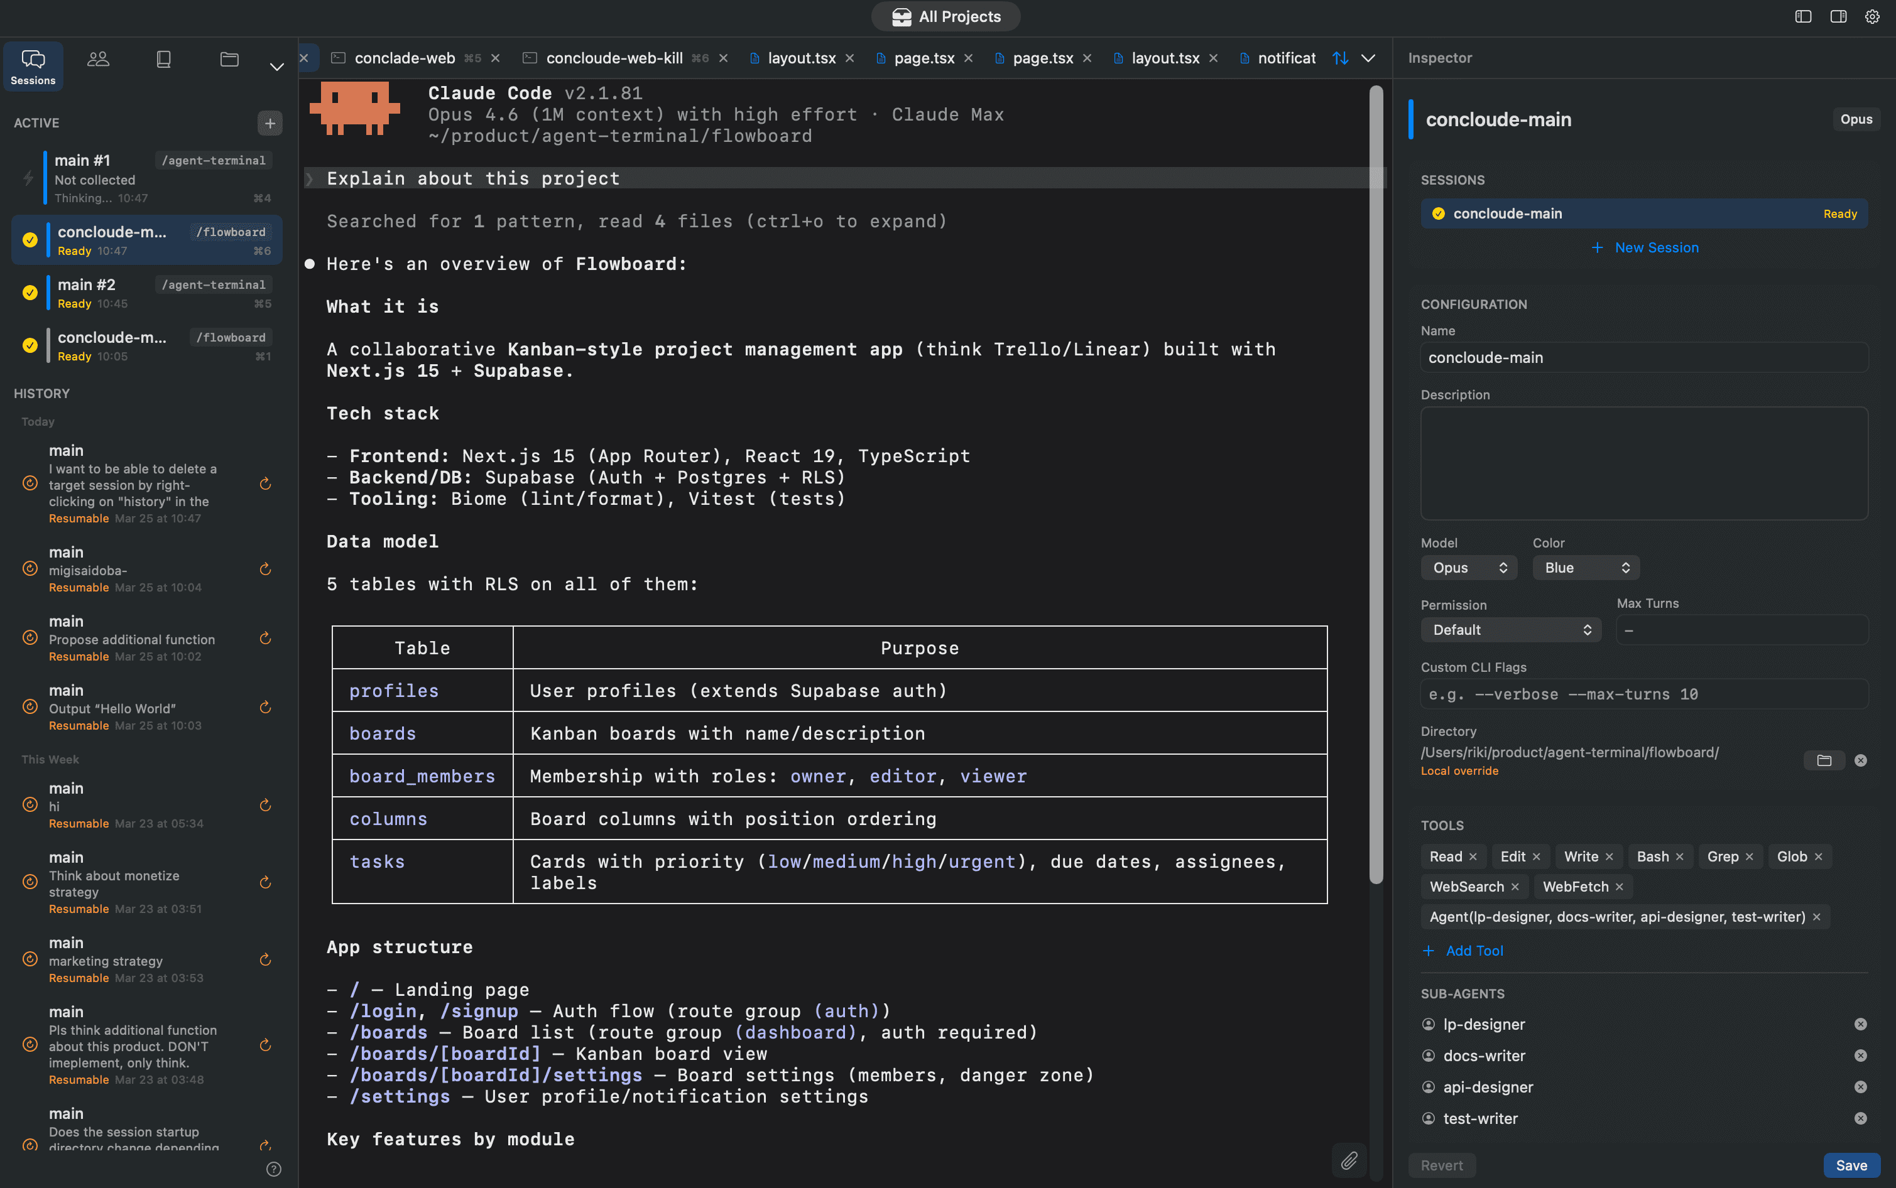Switch to the conclade-web tab
This screenshot has height=1188, width=1896.
[406, 57]
